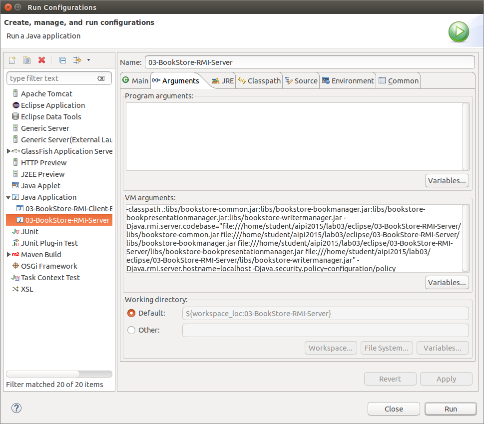Open help via the question mark icon
This screenshot has width=484, height=424.
pos(16,408)
